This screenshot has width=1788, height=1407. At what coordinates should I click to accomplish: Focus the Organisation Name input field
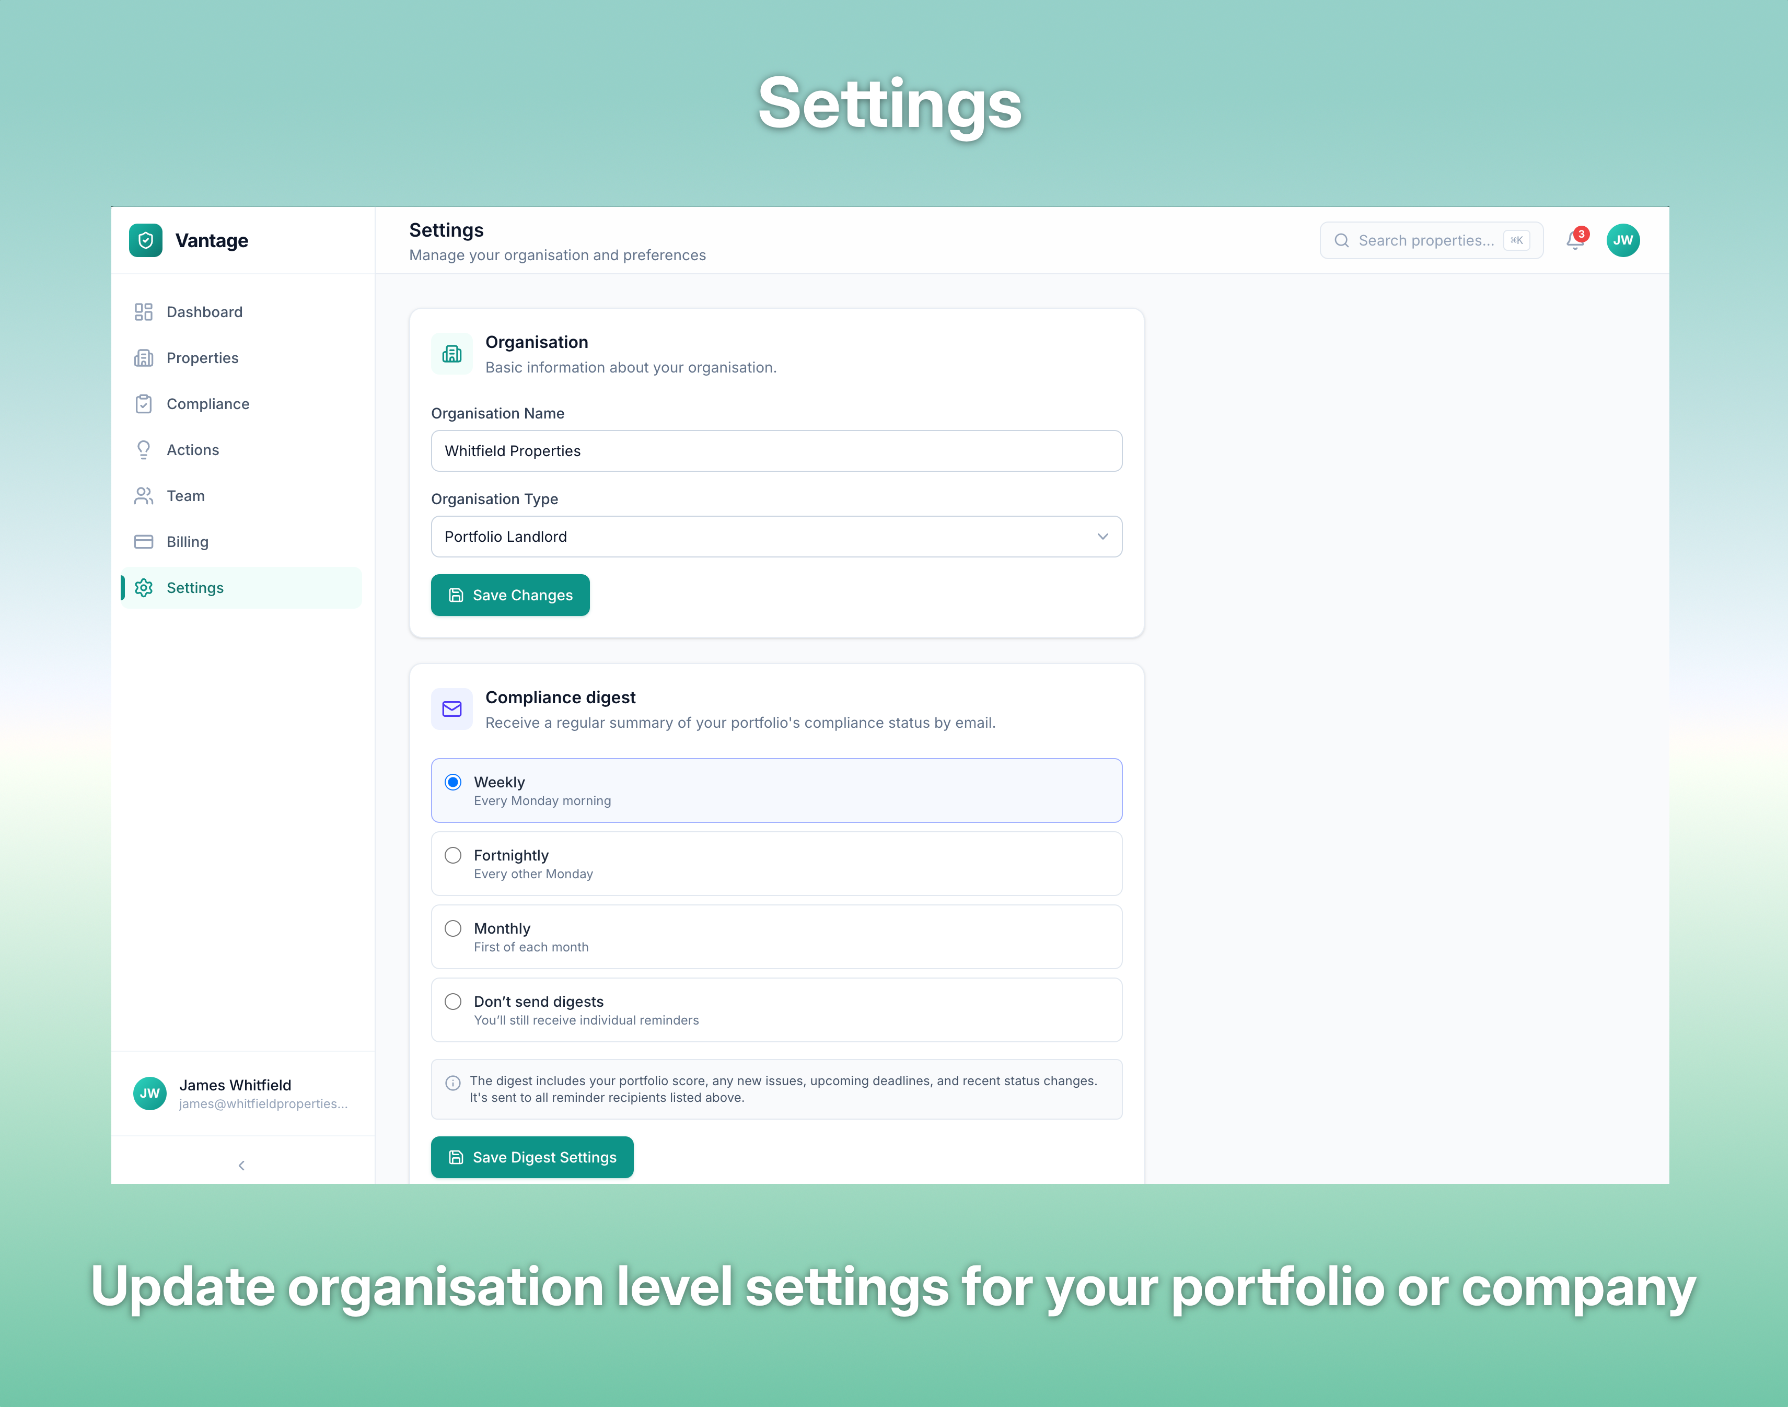coord(776,451)
